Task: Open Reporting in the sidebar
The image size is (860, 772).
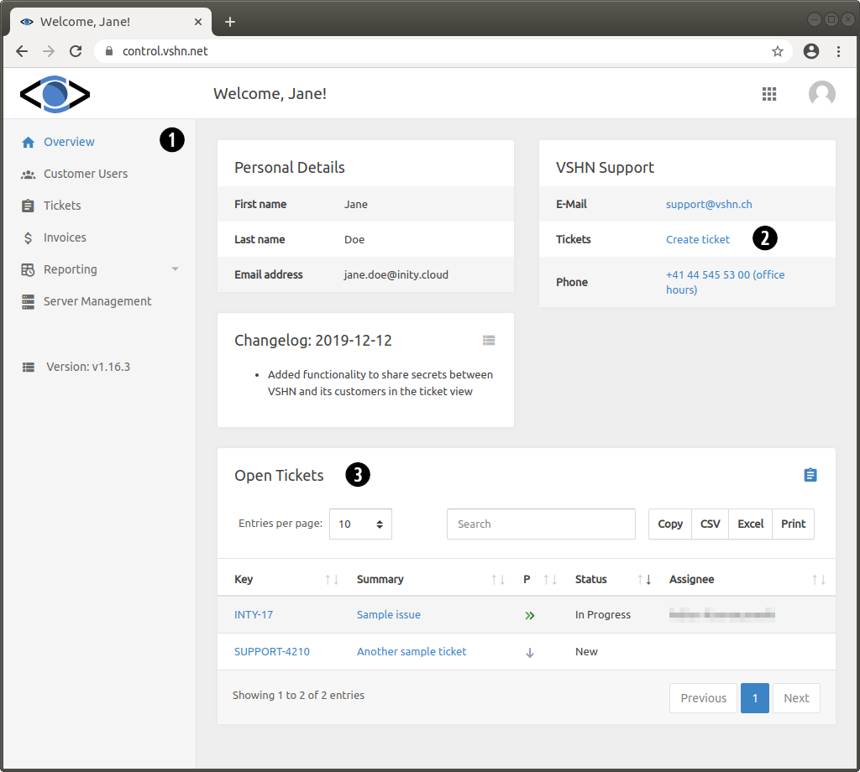Action: click(x=71, y=269)
